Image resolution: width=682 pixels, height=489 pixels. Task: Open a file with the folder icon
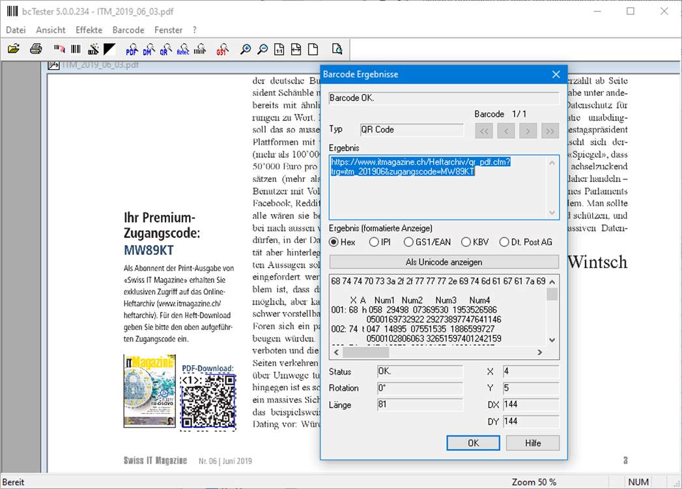[x=14, y=49]
